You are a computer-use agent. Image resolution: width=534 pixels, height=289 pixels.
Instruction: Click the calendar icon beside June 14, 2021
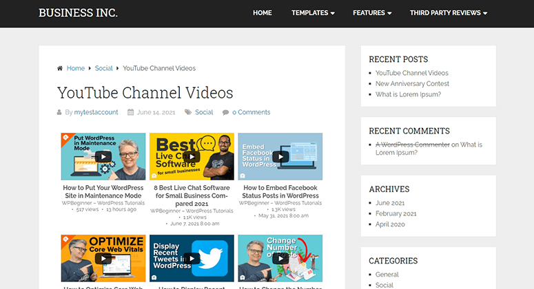coord(130,112)
